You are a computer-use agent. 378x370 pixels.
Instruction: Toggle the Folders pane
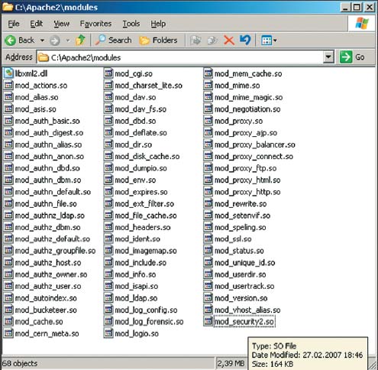point(158,40)
